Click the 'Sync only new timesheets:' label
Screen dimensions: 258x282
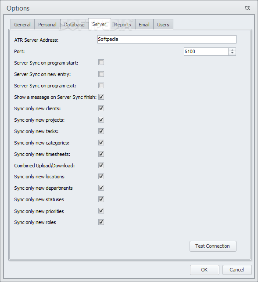click(x=42, y=154)
